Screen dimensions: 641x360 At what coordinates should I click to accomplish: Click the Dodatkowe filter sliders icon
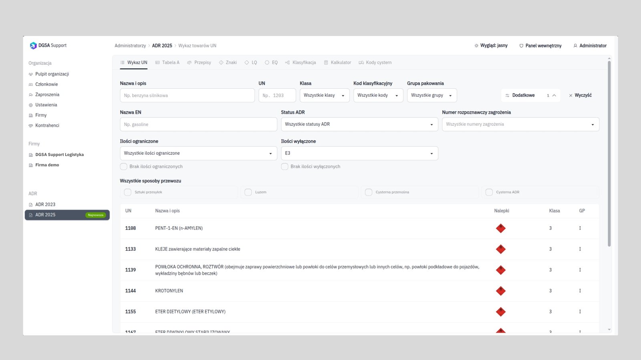point(507,95)
